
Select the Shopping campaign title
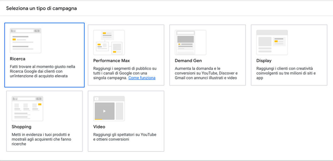pyautogui.click(x=21, y=127)
